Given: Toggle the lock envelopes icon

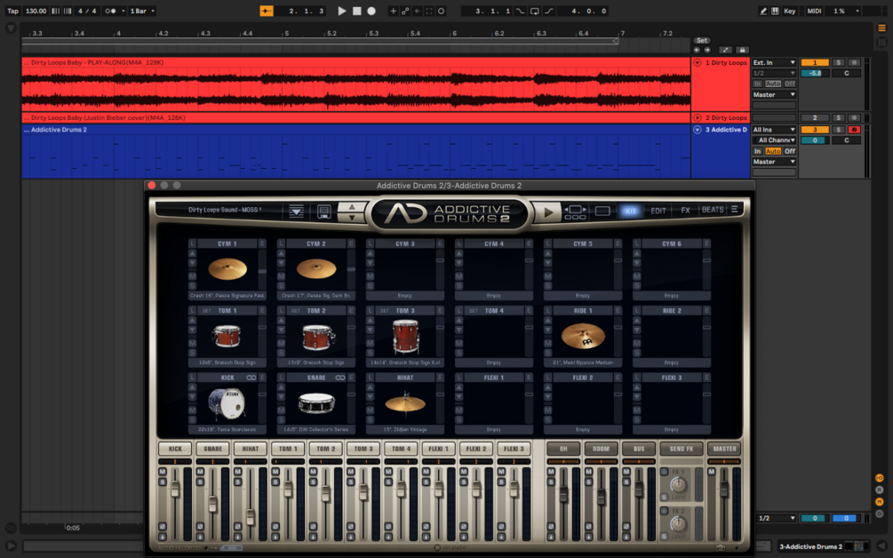Looking at the screenshot, I should pyautogui.click(x=742, y=50).
